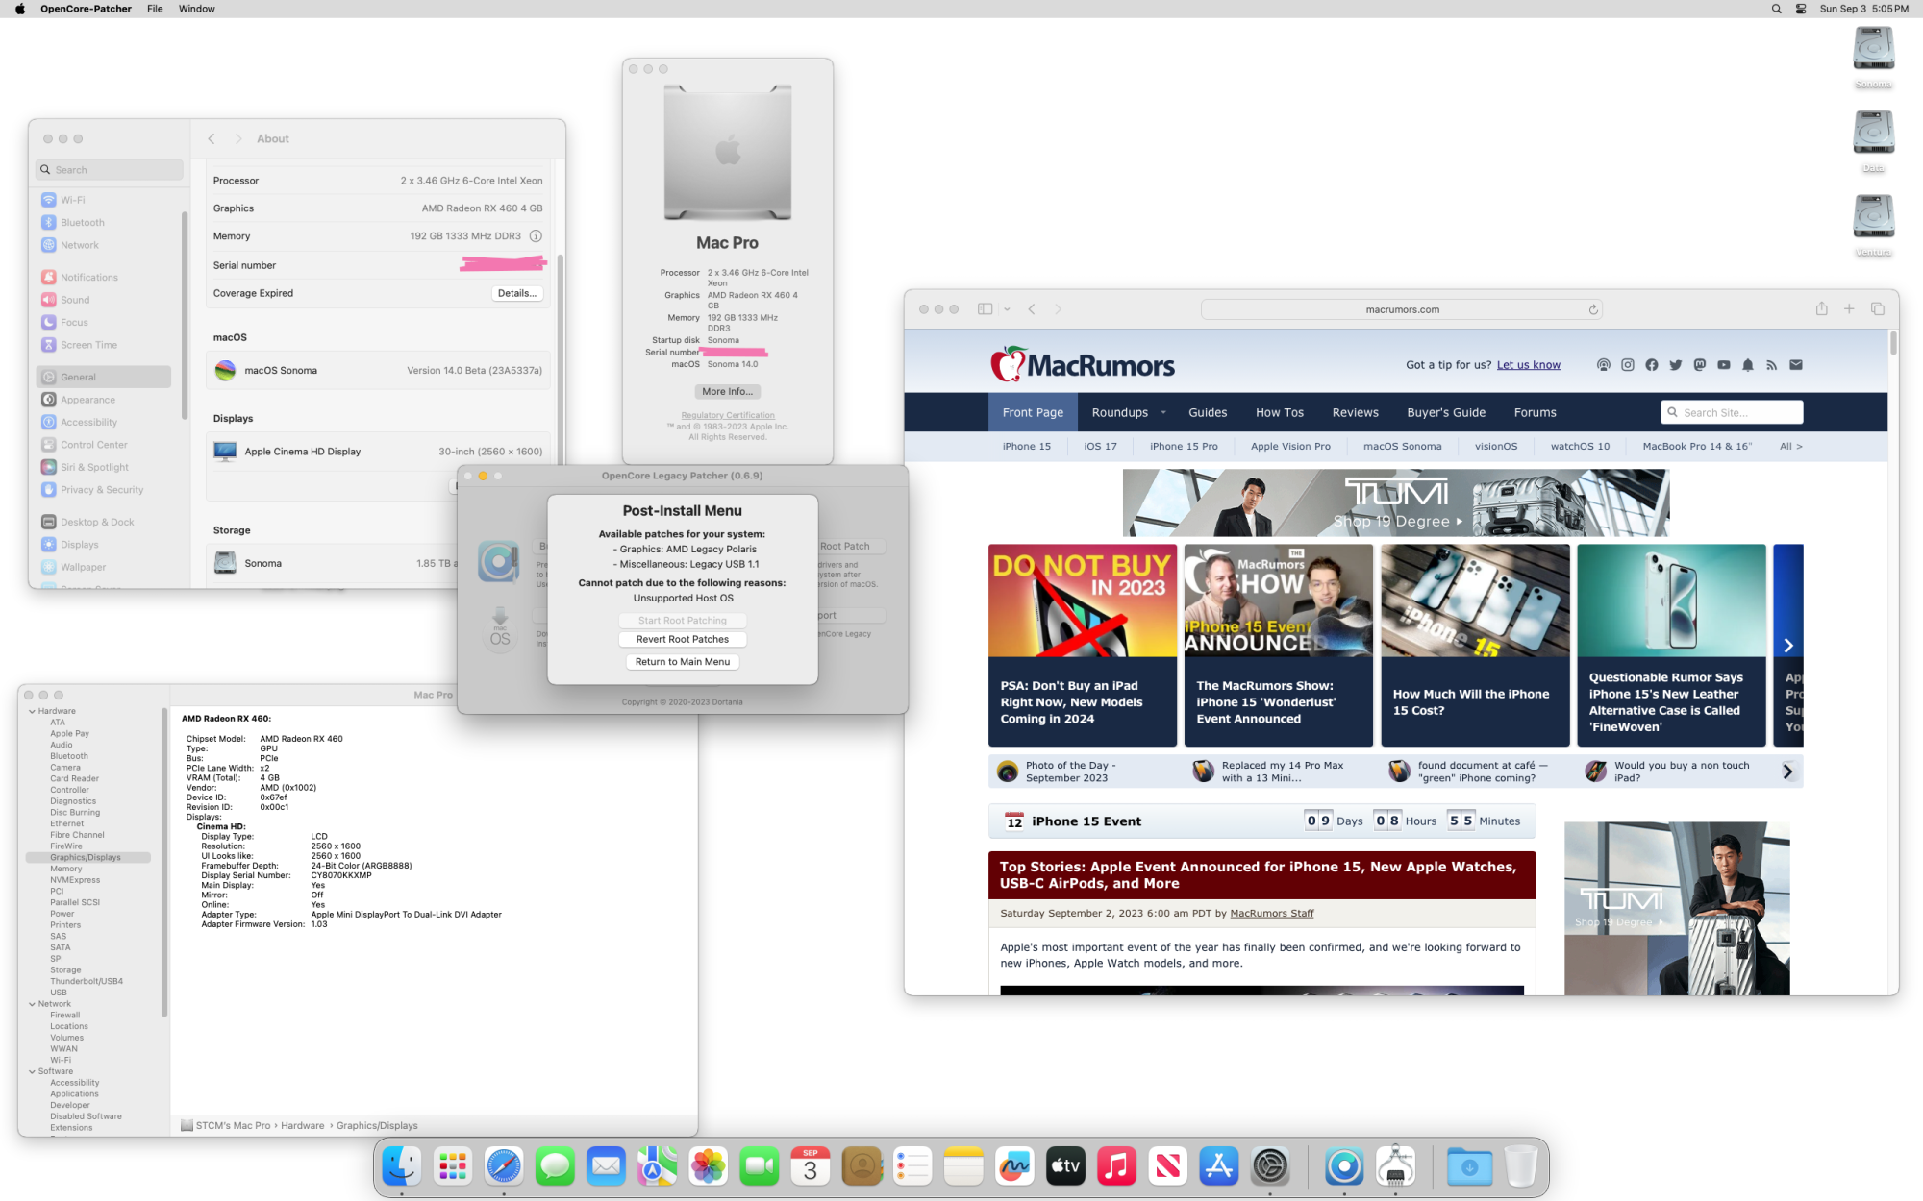Open OpenCore-Patcher icon in dock

coord(1344,1166)
